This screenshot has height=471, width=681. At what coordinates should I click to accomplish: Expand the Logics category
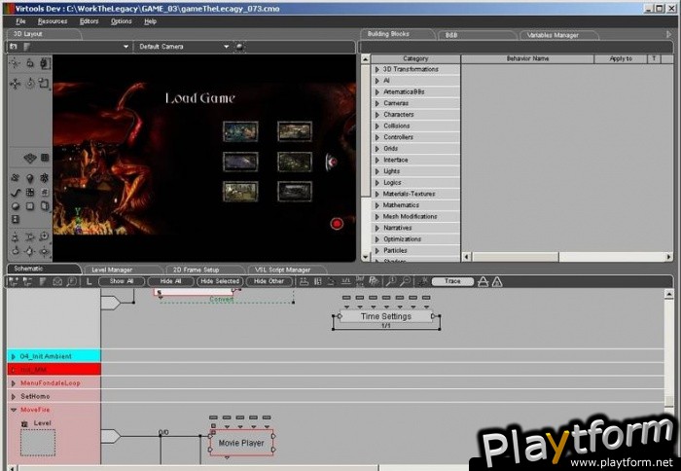pyautogui.click(x=377, y=183)
